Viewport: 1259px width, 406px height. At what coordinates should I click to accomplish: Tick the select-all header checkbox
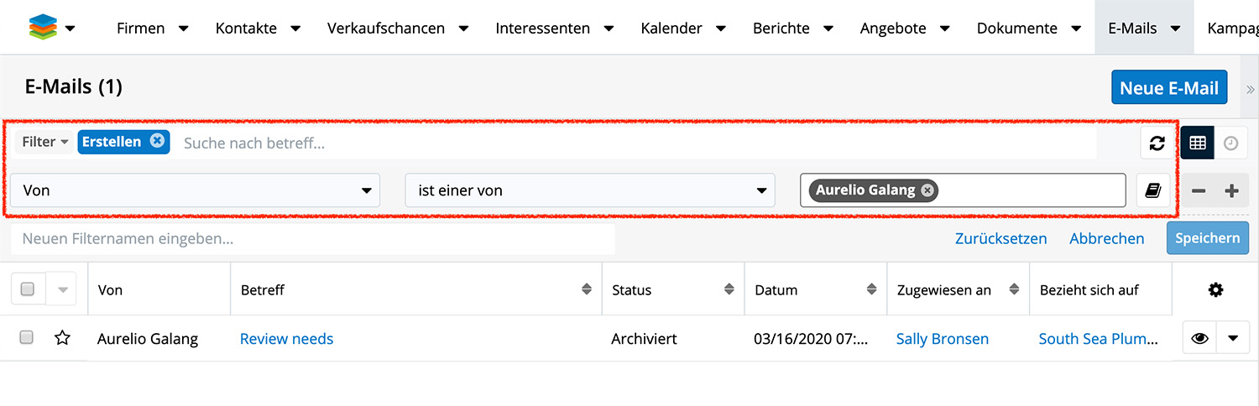27,289
